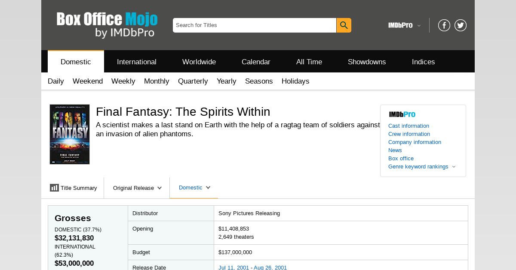Click the IMDbPro logo in sidebar box
Image resolution: width=516 pixels, height=270 pixels.
[x=402, y=114]
